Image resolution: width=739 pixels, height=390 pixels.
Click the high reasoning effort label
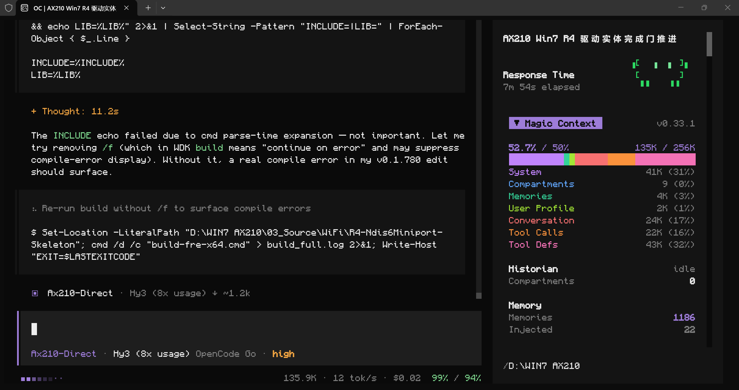click(283, 354)
